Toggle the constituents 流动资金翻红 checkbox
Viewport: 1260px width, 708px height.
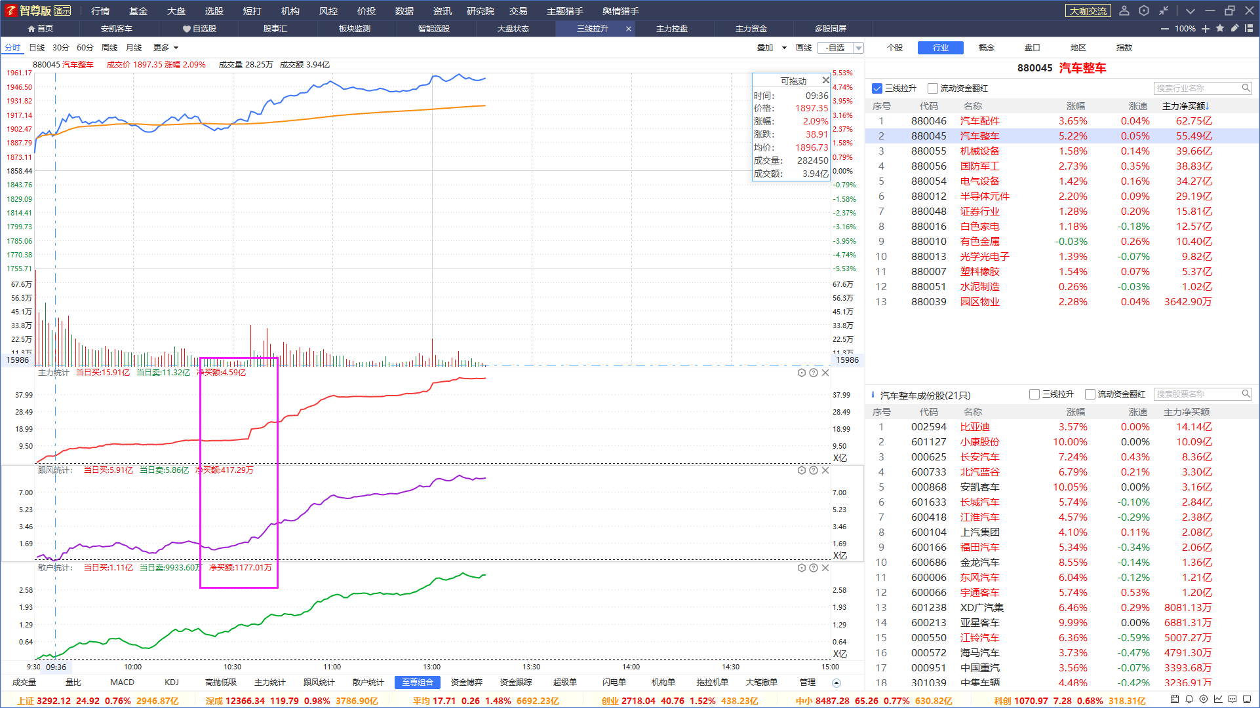[x=1090, y=394]
